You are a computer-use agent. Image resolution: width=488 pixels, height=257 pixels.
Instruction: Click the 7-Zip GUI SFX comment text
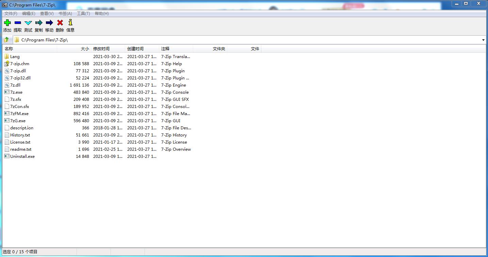coord(175,99)
